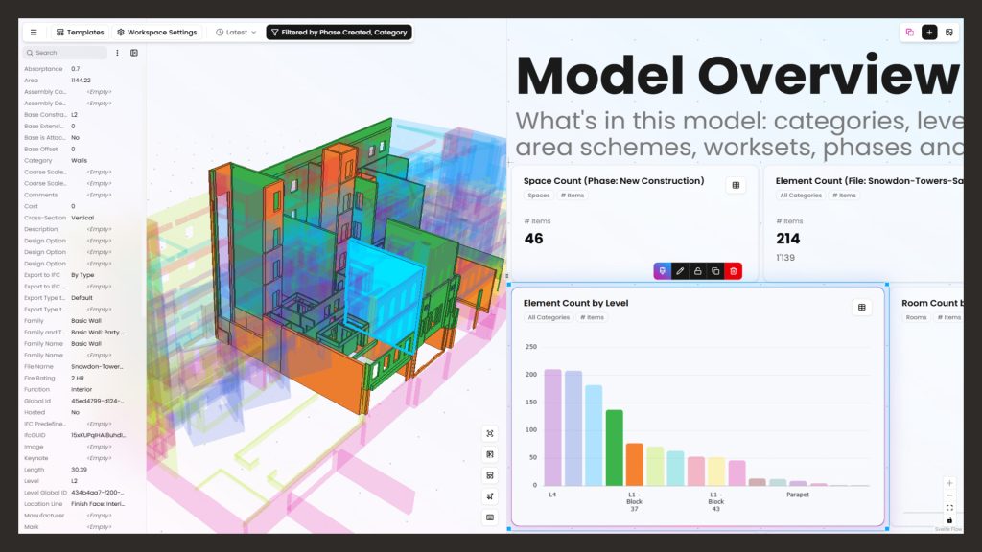Screen dimensions: 982x552
Task: Toggle the properties panel layout icon
Action: pyautogui.click(x=134, y=53)
